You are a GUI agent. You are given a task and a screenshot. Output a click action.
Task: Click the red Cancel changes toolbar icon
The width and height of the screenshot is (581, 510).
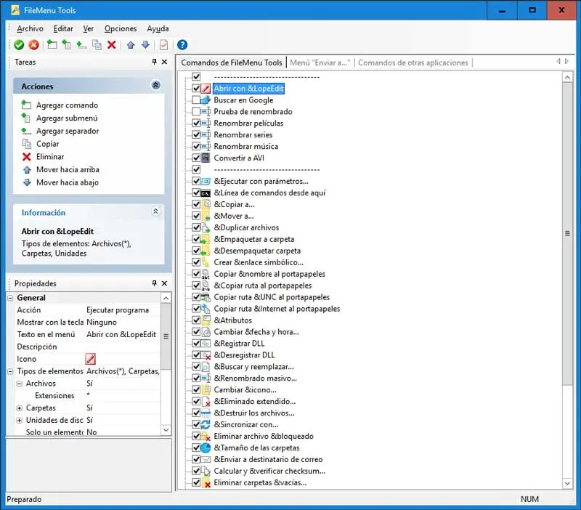(x=33, y=45)
